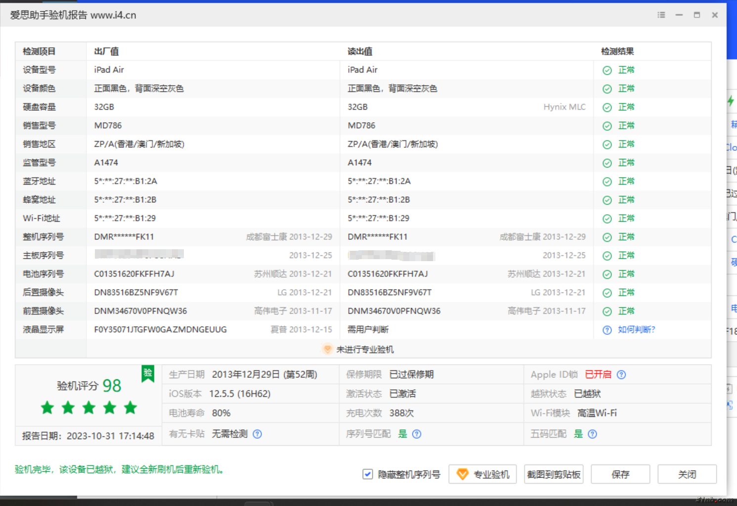This screenshot has width=737, height=506.
Task: Click factory value DNM34670V0PFNQW36 front camera serial
Action: tap(140, 311)
